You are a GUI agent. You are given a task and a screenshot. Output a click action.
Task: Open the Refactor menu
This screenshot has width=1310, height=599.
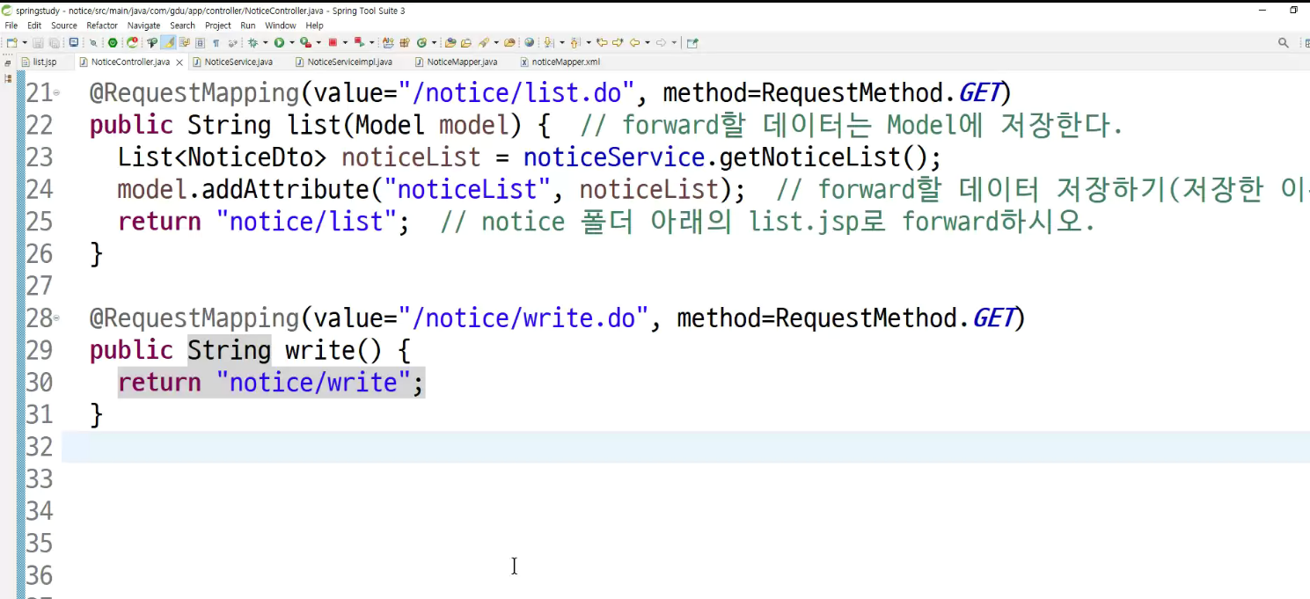102,26
